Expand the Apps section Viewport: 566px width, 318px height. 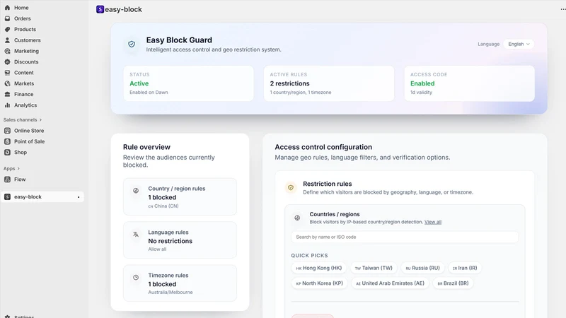pyautogui.click(x=11, y=168)
